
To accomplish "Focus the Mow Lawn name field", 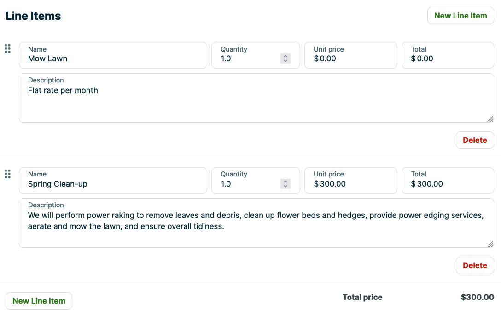I will [x=113, y=59].
